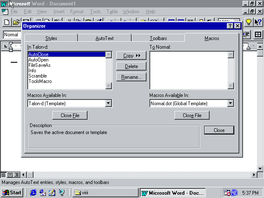Screen dimensions: 264x198
Task: Click the View Channels quick launch icon
Action: tap(61, 193)
